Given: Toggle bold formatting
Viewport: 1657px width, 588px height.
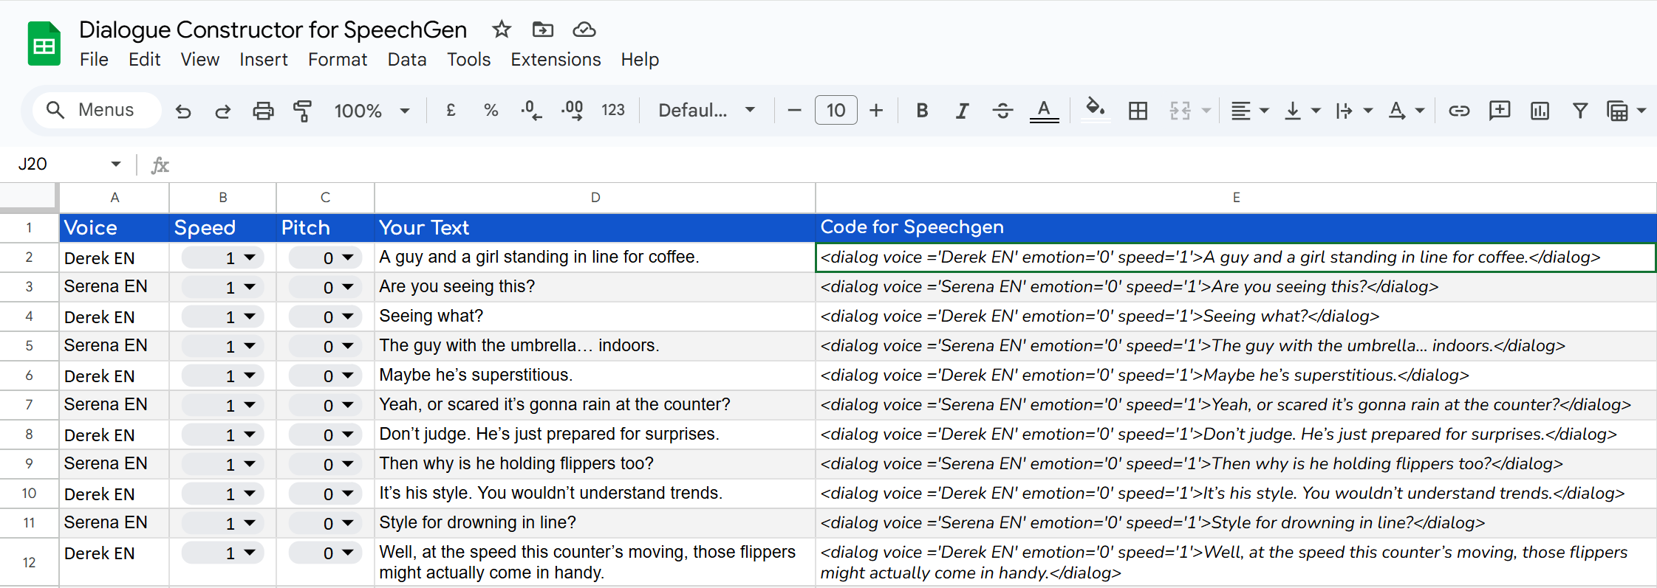Looking at the screenshot, I should 922,111.
